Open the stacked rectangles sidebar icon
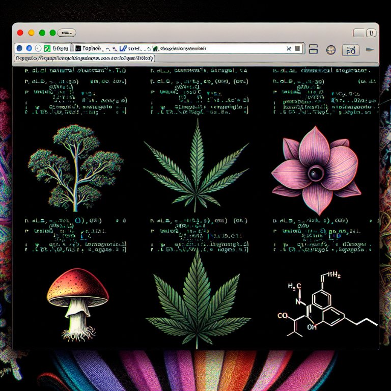The width and height of the screenshot is (391, 391). coord(313,49)
